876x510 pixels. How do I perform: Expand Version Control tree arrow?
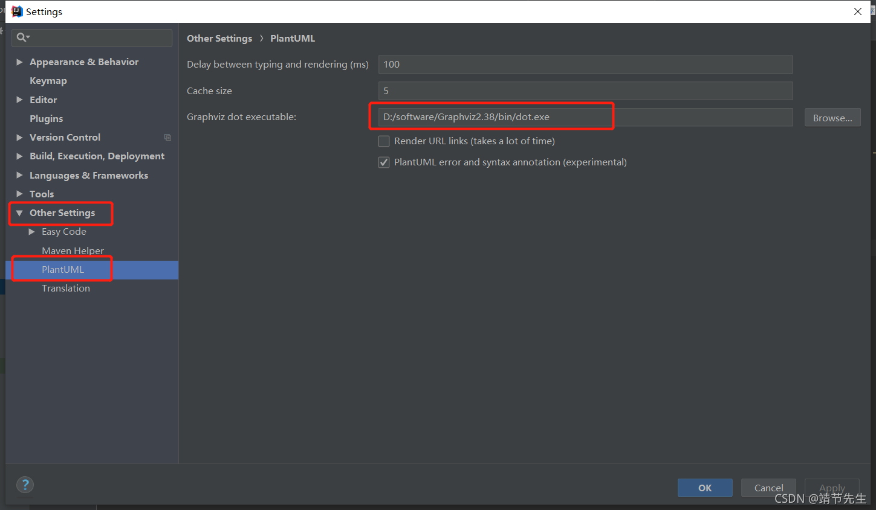[x=19, y=138]
